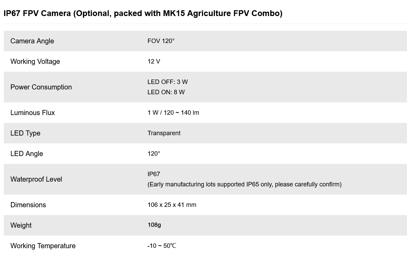The image size is (410, 254).
Task: Click the LED ON: 8 W line
Action: click(166, 92)
